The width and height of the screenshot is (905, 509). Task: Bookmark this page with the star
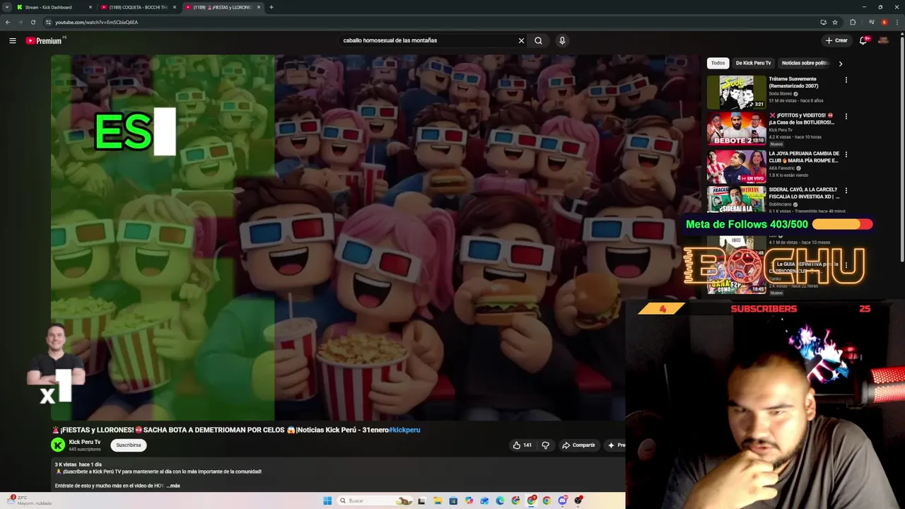point(835,22)
